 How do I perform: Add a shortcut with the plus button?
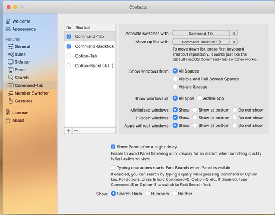[x=68, y=130]
